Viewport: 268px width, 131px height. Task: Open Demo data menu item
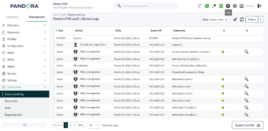coord(24,101)
